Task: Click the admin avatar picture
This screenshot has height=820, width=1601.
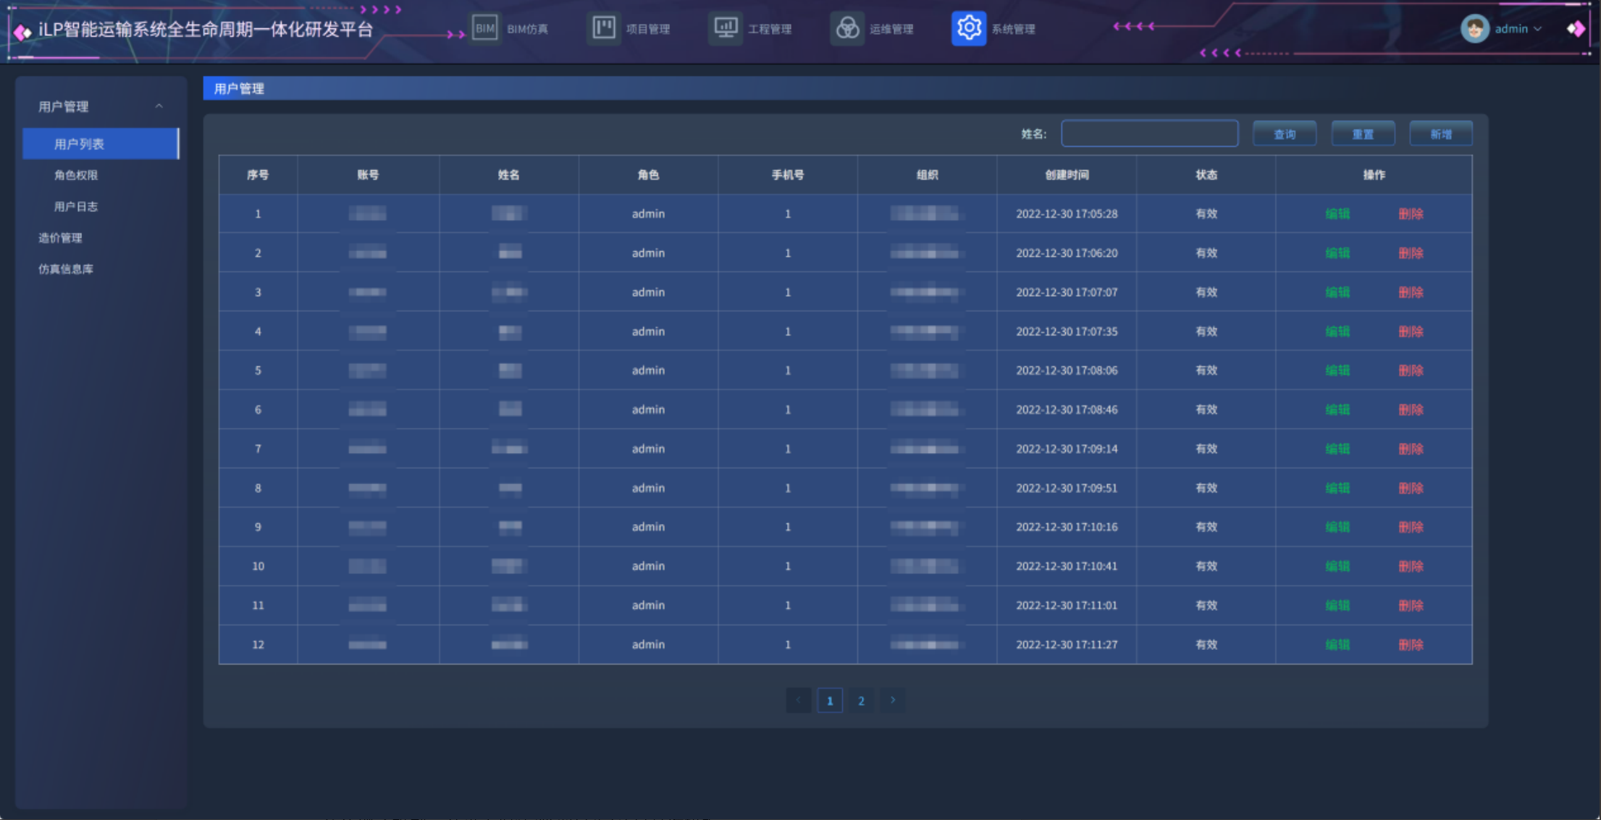Action: pos(1474,29)
